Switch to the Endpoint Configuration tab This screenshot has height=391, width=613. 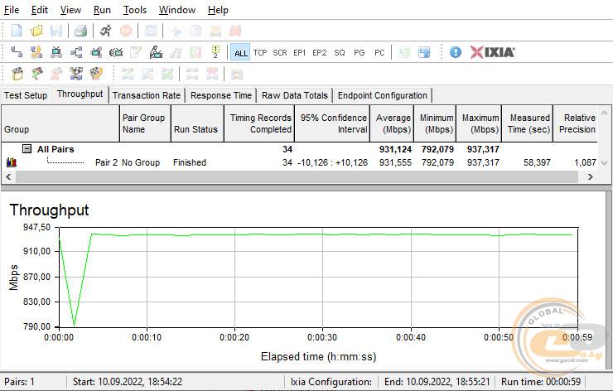pos(383,95)
